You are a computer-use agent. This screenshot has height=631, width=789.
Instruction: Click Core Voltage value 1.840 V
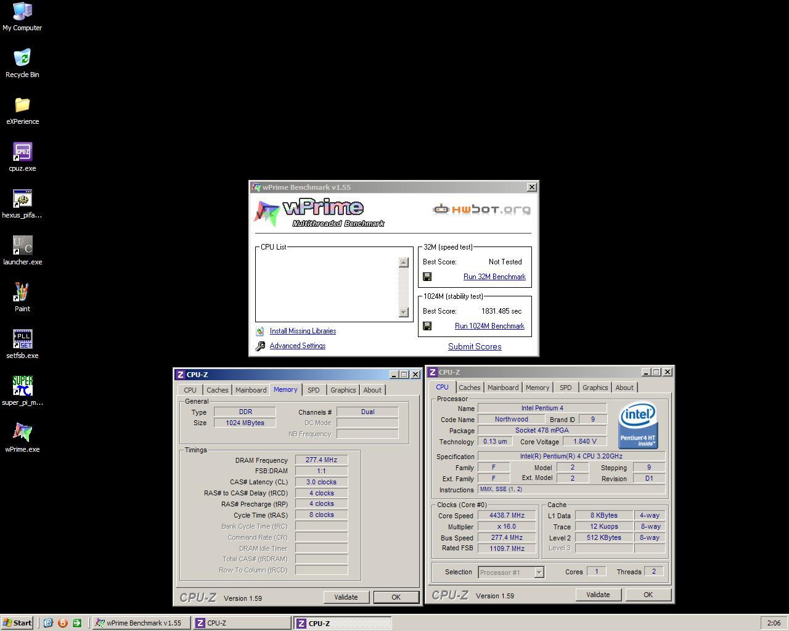pos(584,442)
